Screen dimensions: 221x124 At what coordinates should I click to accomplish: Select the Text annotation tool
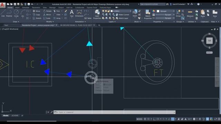(71, 13)
